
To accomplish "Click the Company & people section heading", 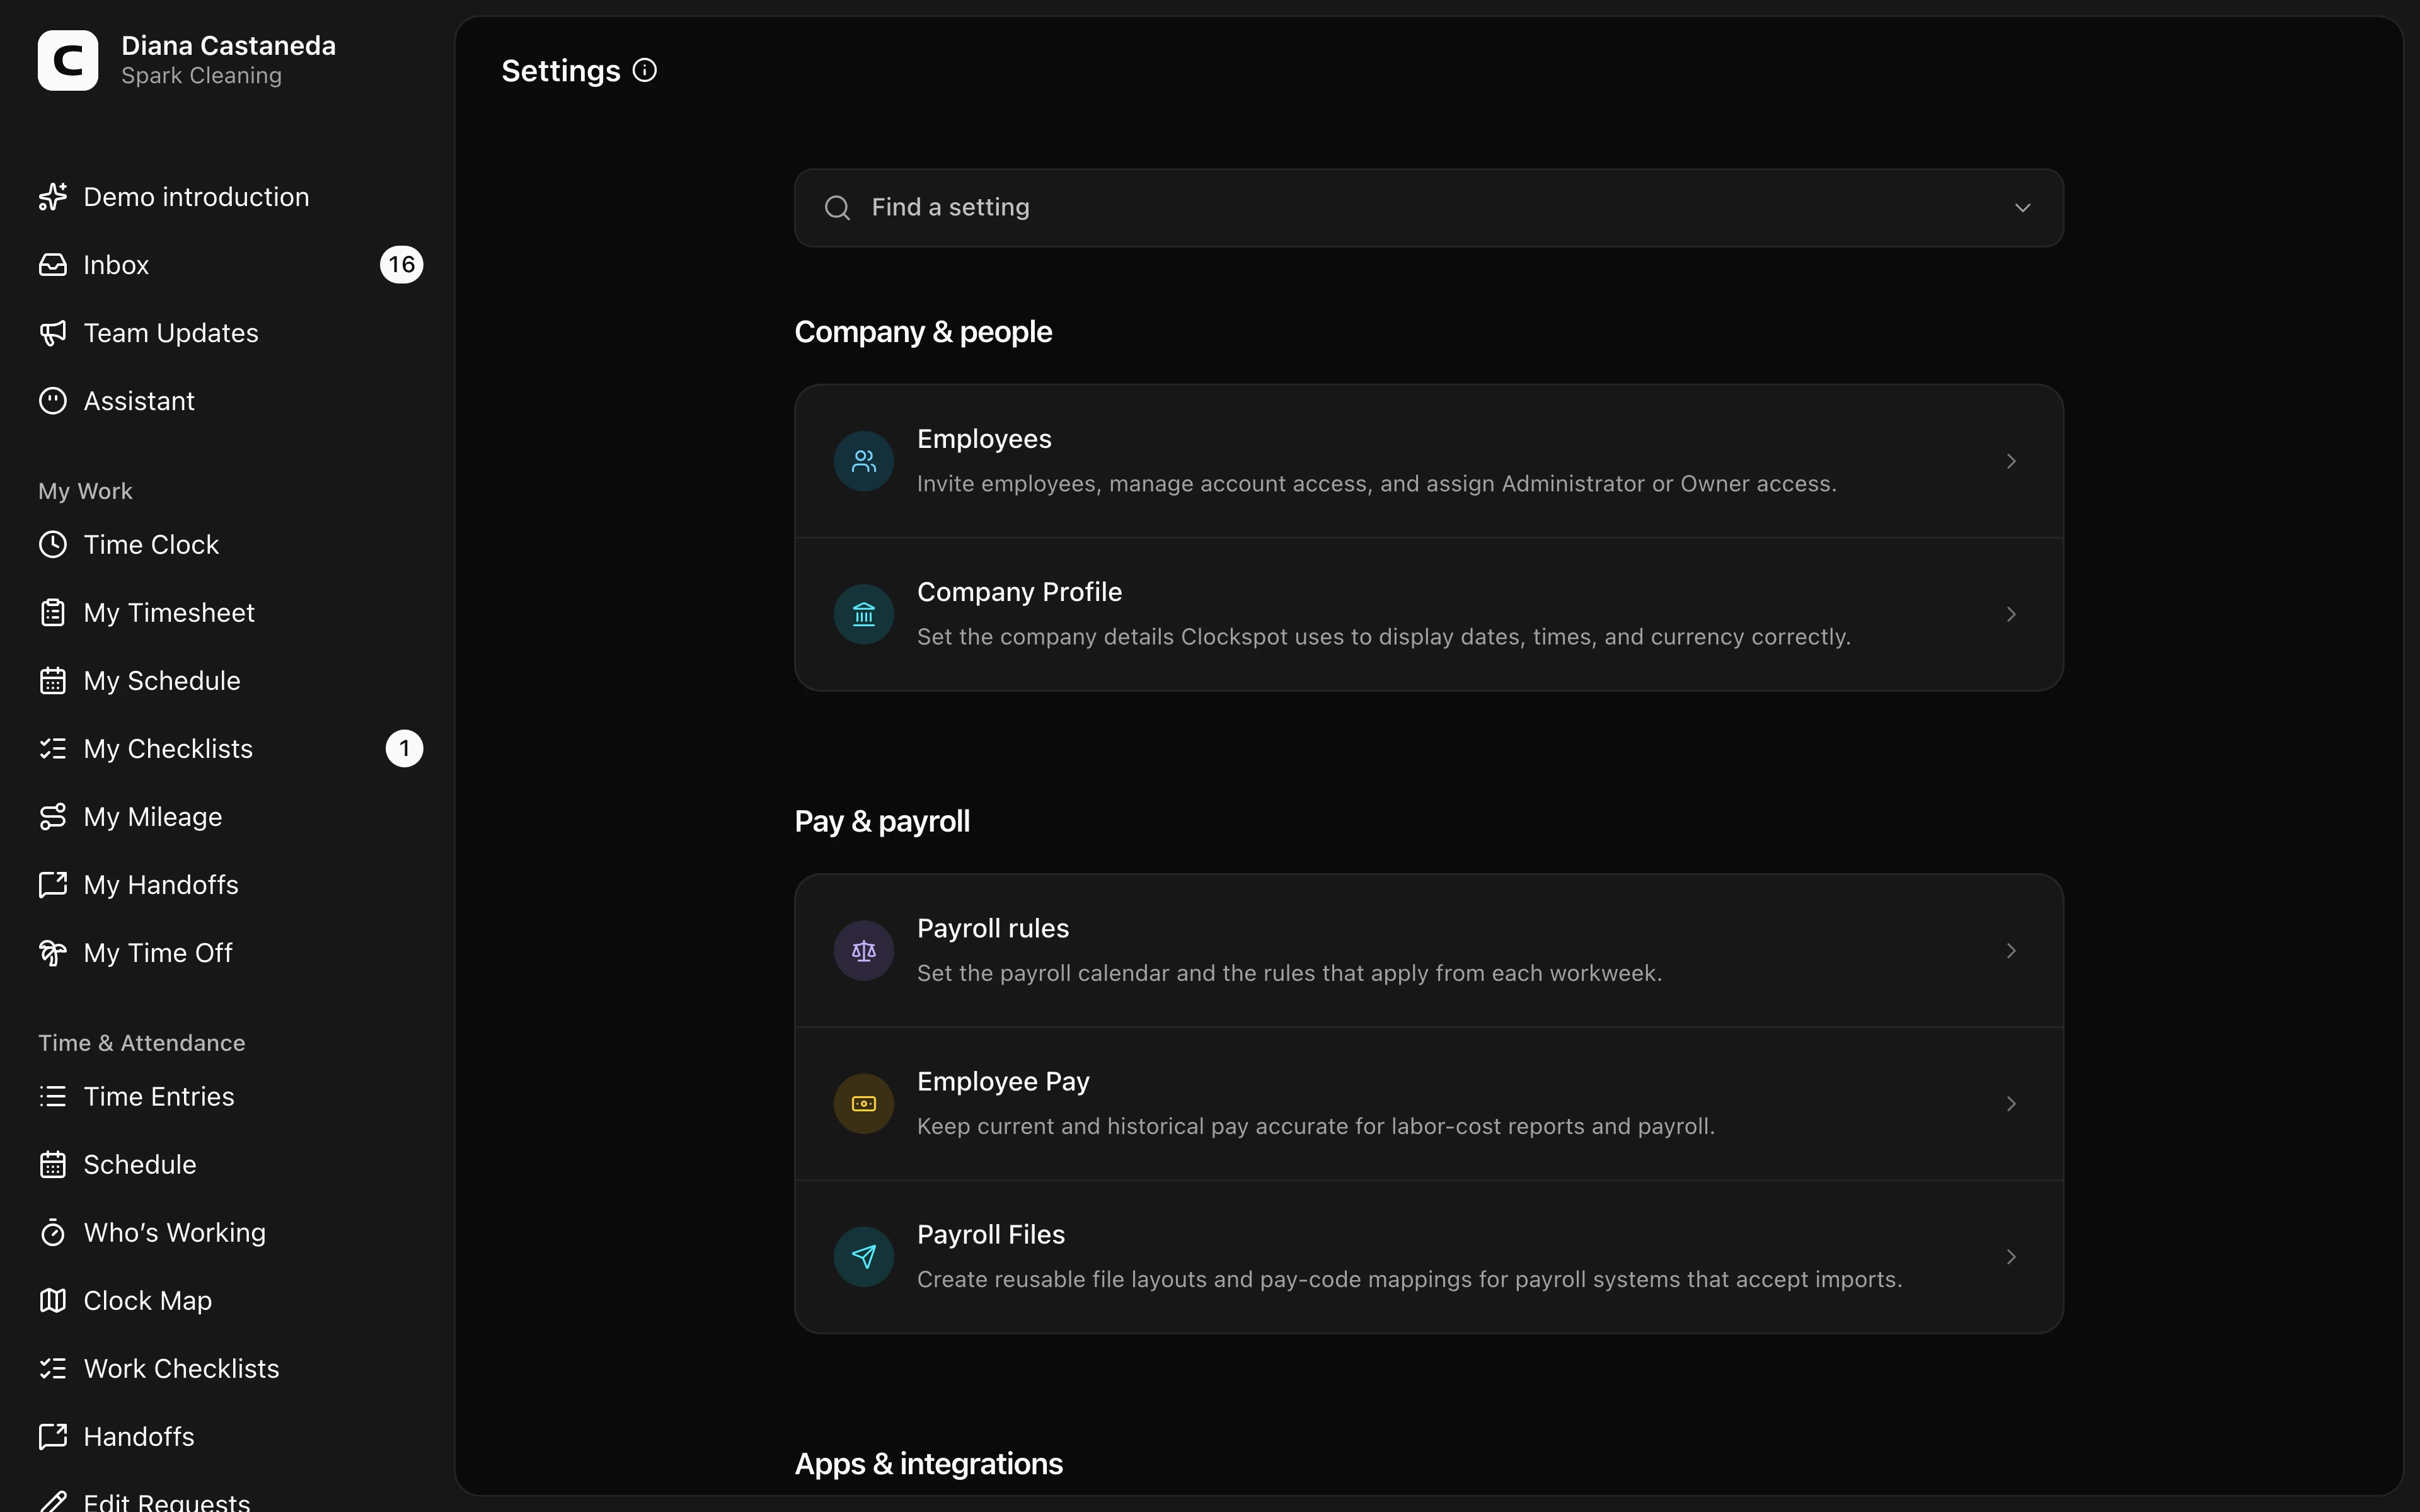I will point(923,332).
